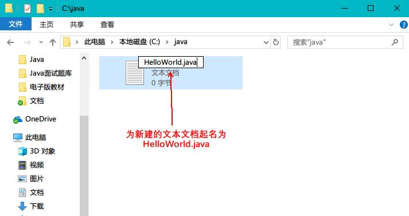Screen dimensions: 409x216
Task: Refresh the java folder view
Action: (276, 42)
